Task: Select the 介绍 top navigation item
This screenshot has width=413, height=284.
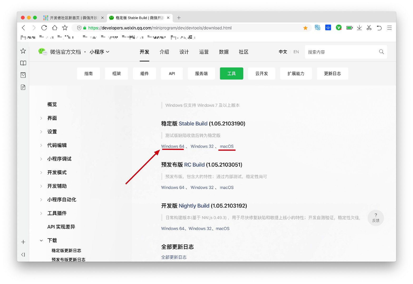Action: [x=164, y=52]
